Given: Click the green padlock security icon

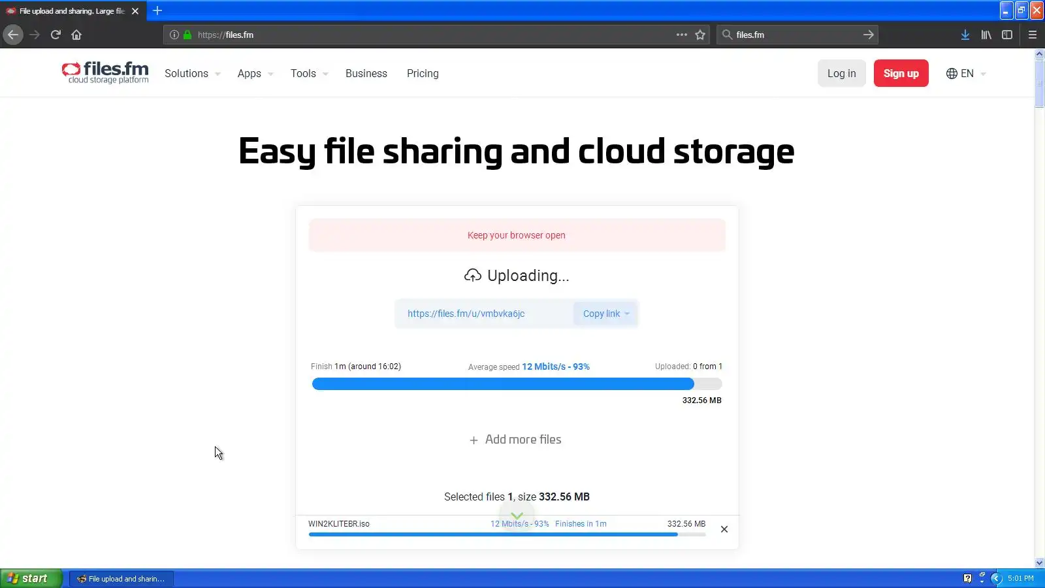Looking at the screenshot, I should tap(187, 35).
